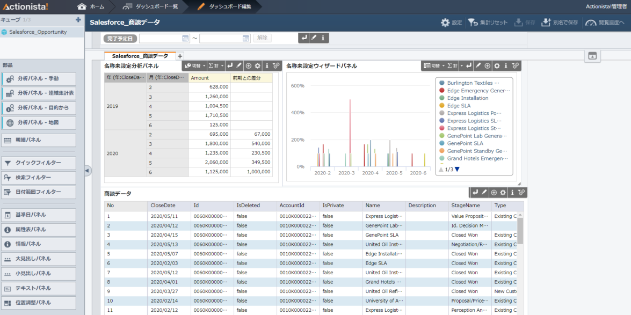Click 検索フィルター part button
The image size is (631, 315).
[x=39, y=178]
